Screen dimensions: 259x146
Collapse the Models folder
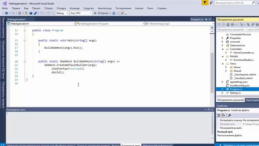223,56
